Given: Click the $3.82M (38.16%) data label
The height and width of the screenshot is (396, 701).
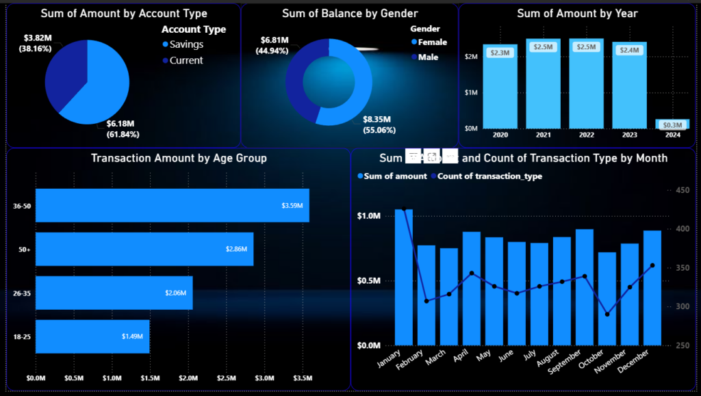Looking at the screenshot, I should (x=36, y=43).
